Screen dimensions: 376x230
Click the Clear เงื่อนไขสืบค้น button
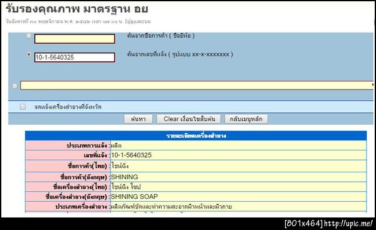189,119
